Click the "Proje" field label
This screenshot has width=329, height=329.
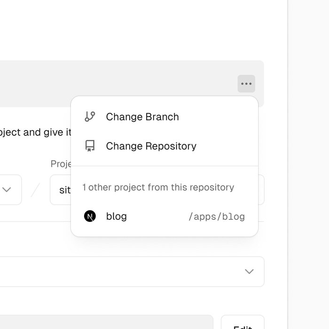point(60,164)
